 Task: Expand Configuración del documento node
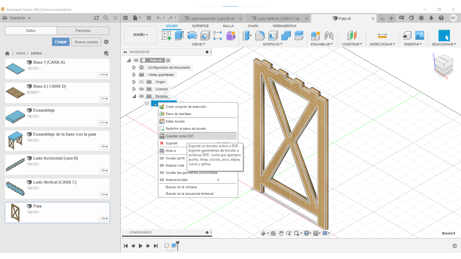[134, 68]
